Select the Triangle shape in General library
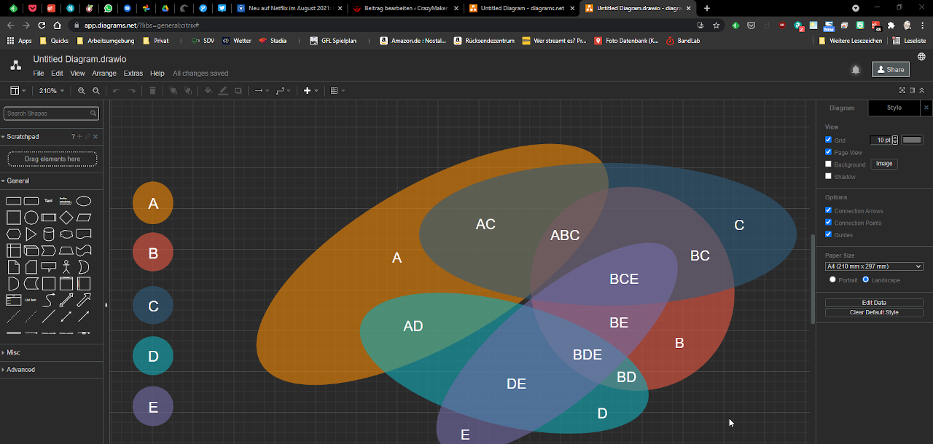Image resolution: width=933 pixels, height=444 pixels. click(31, 234)
